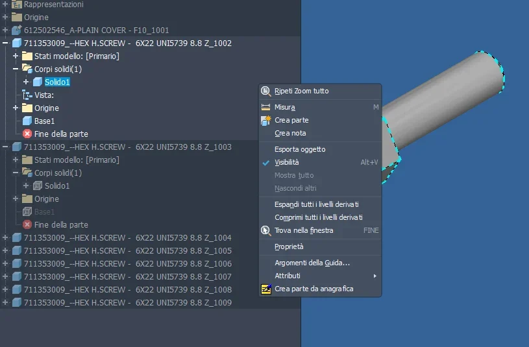The width and height of the screenshot is (529, 347).
Task: Click the Crea parte icon in menu
Action: (x=265, y=120)
